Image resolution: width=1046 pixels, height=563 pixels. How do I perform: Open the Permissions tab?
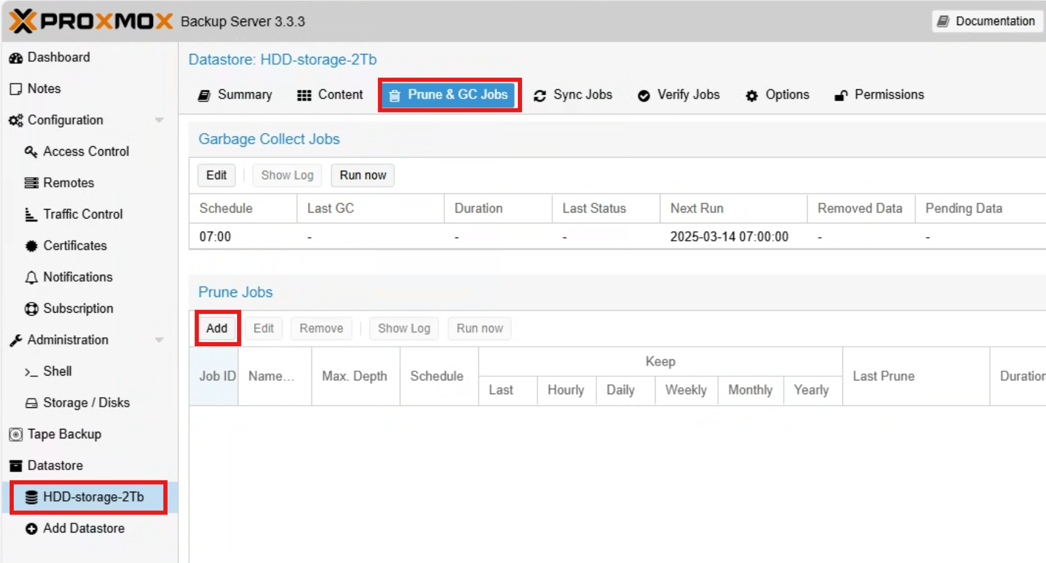[879, 95]
